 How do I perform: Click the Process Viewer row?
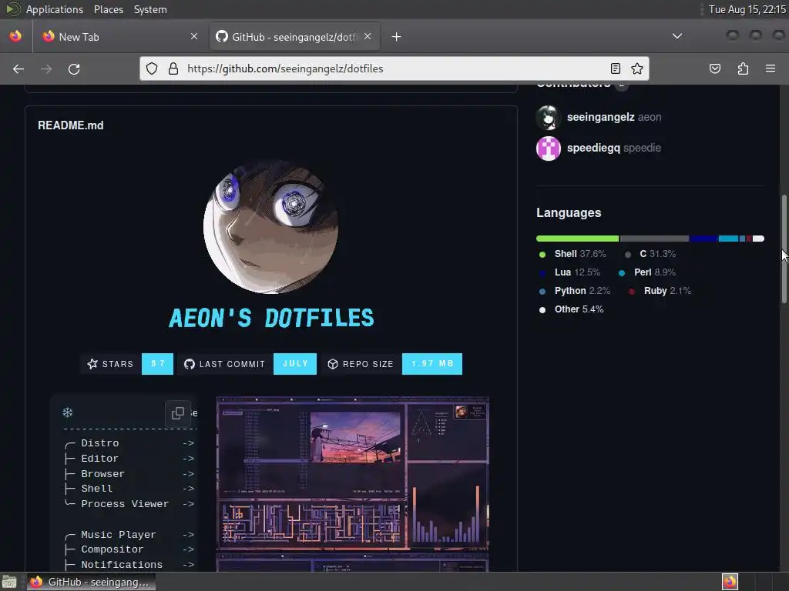129,504
